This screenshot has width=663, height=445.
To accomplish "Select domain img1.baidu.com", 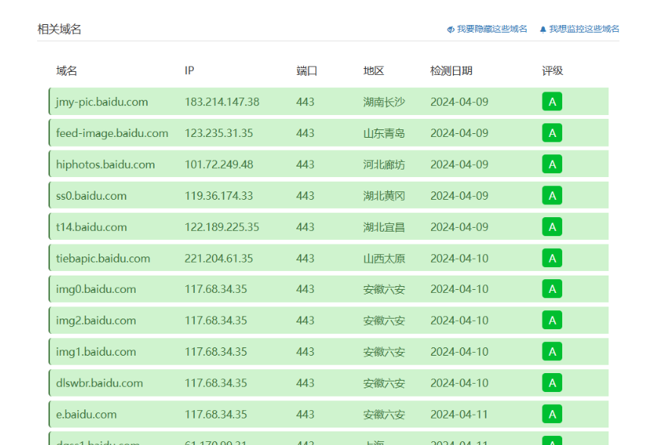I will pyautogui.click(x=96, y=352).
